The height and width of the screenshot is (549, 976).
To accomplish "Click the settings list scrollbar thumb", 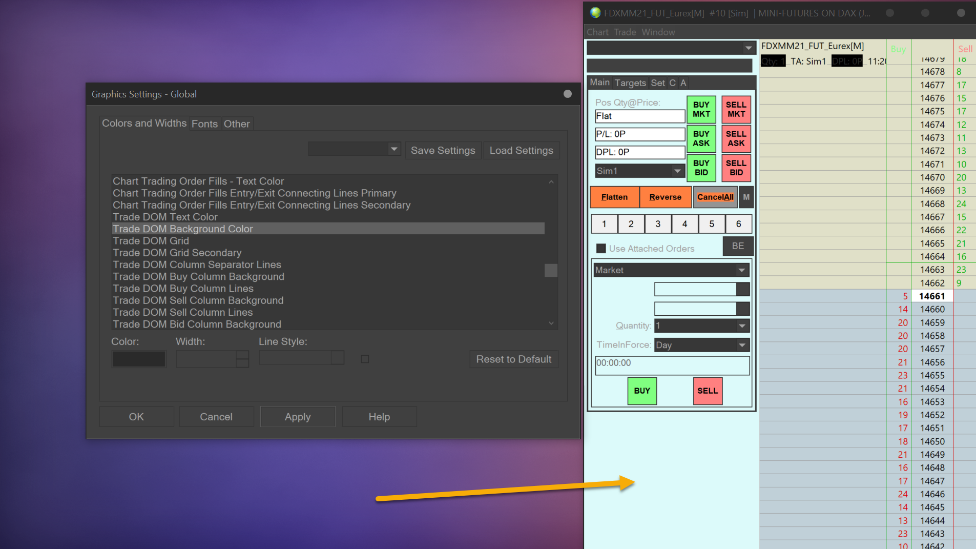I will tap(551, 270).
